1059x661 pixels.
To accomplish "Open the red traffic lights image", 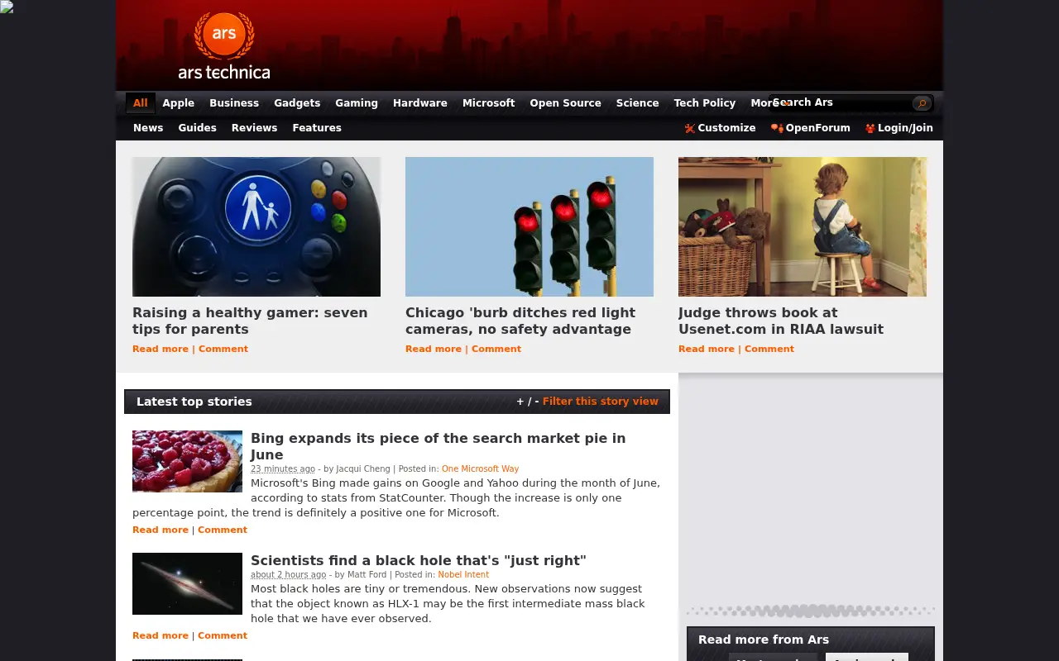I will [x=529, y=226].
